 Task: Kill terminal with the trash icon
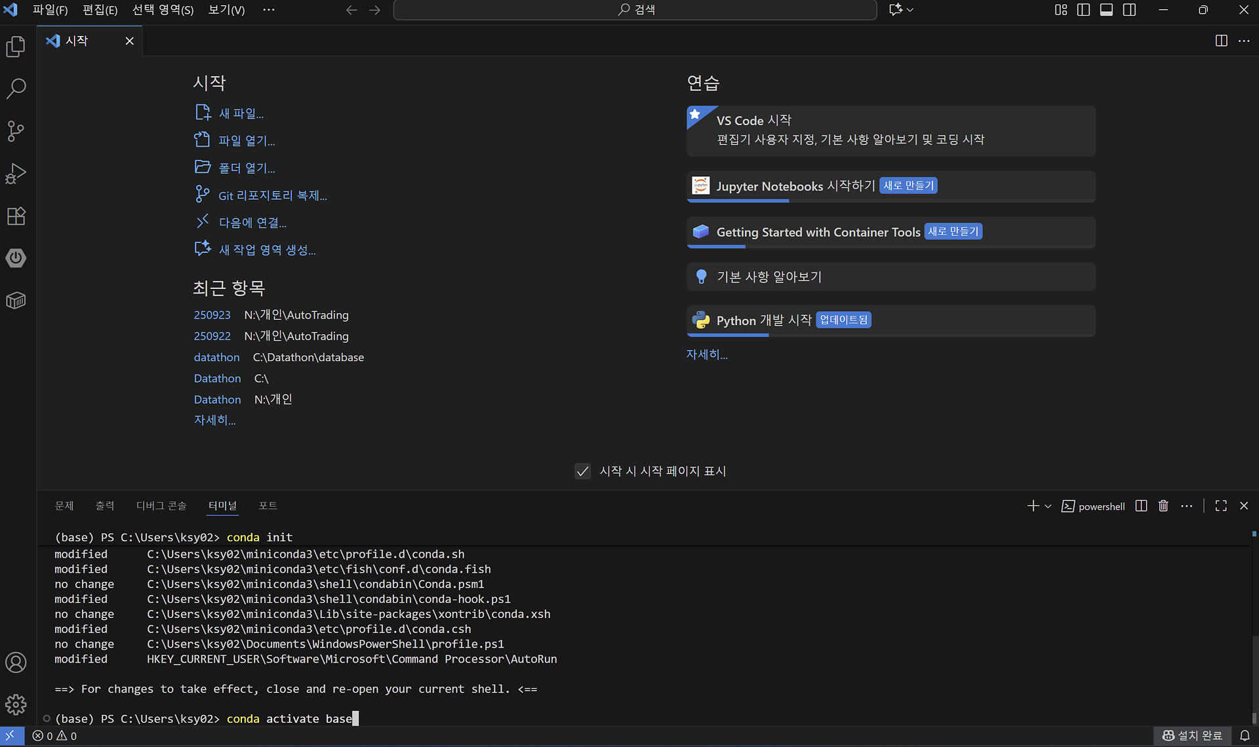click(1163, 506)
